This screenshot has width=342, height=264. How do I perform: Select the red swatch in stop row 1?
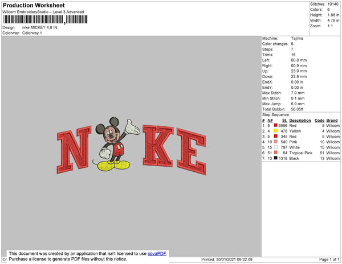(x=276, y=125)
